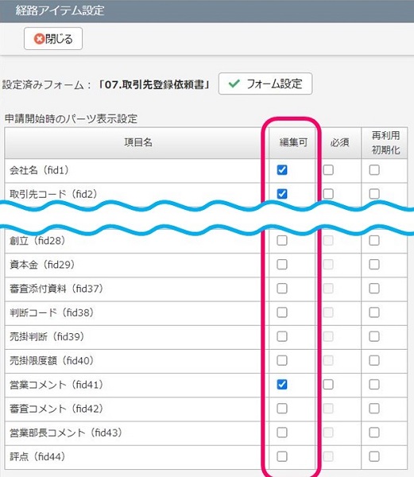The height and width of the screenshot is (477, 414).
Task: Tick 編集可 for 売掛限度額 (fid40)
Action: 282,360
